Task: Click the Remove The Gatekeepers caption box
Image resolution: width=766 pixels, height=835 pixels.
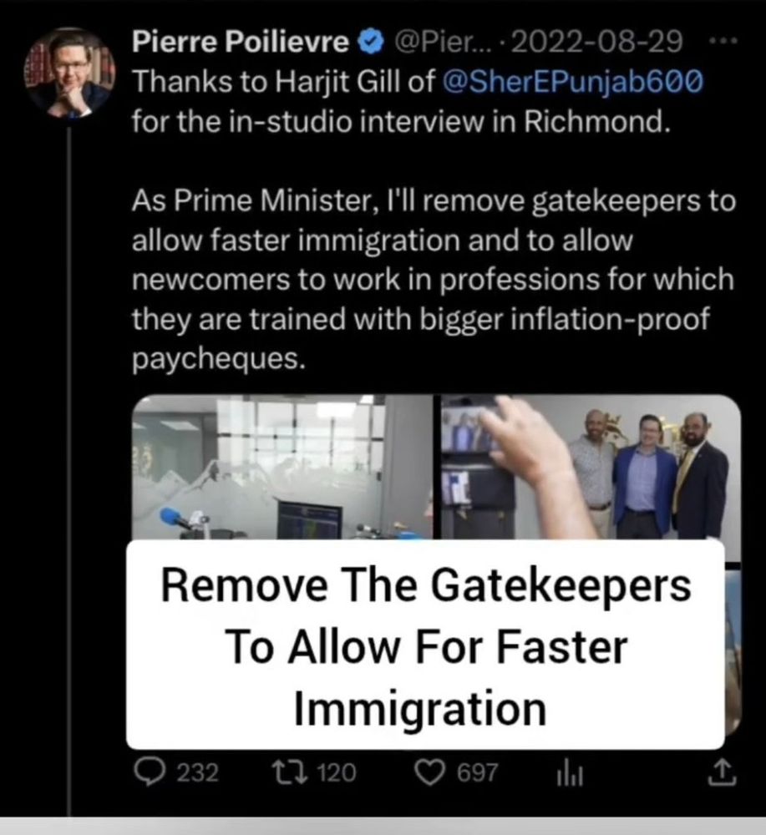Action: click(425, 645)
